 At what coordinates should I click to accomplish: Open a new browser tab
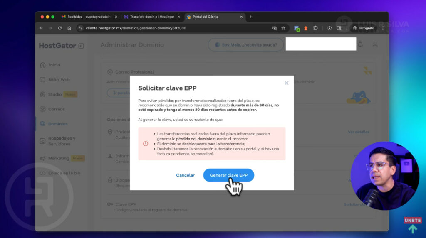(251, 17)
